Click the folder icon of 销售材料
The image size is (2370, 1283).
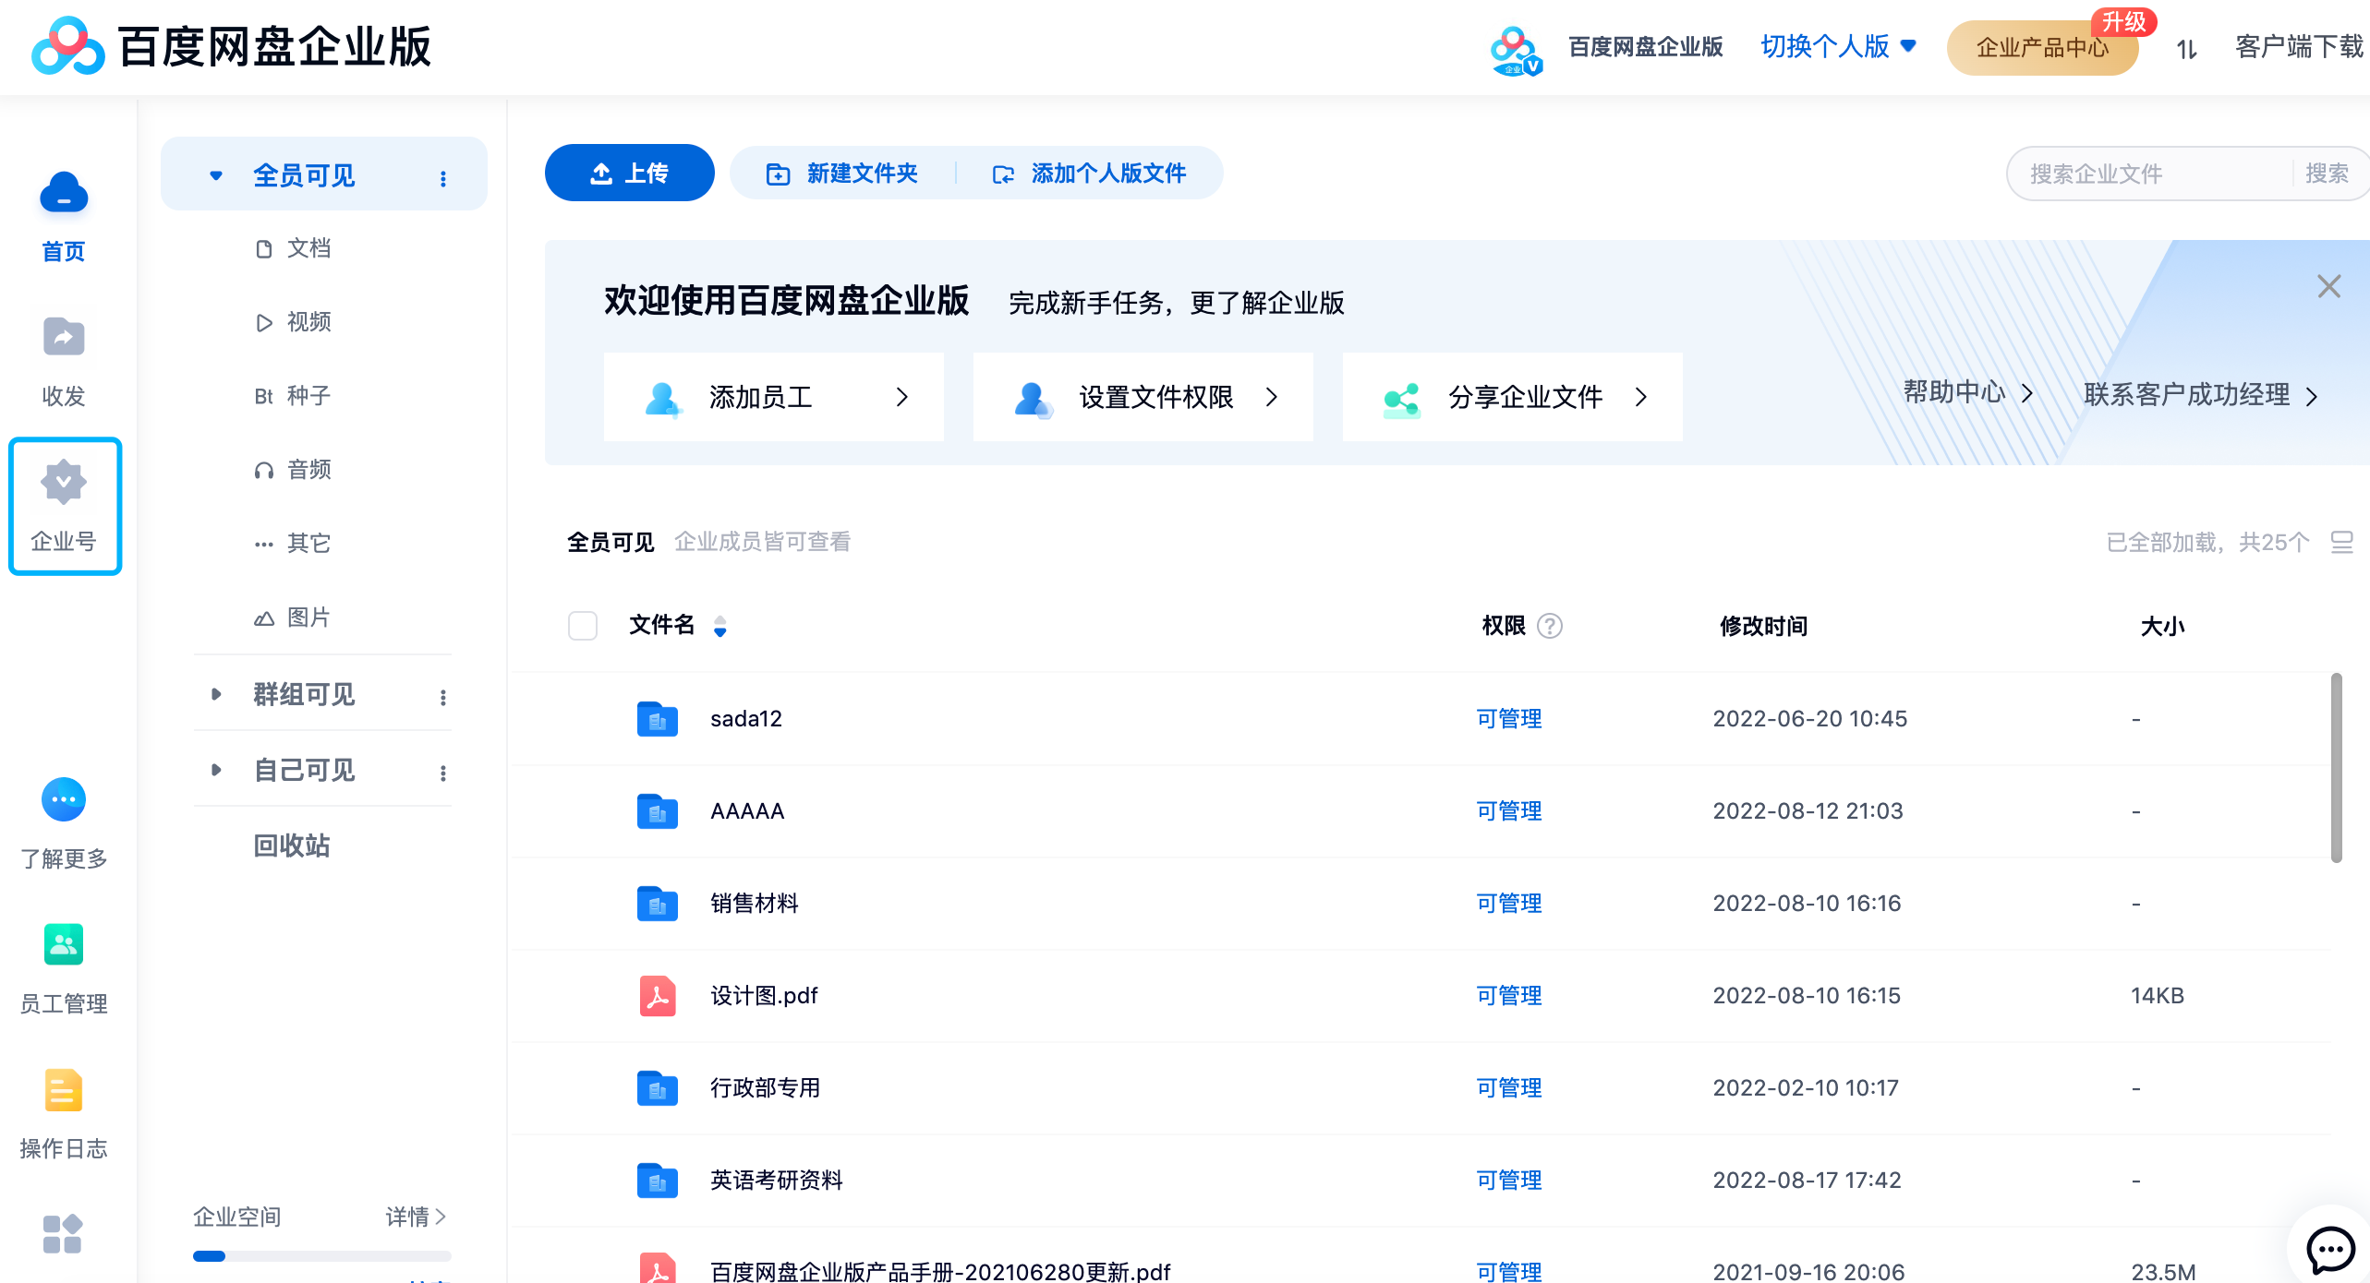coord(657,903)
